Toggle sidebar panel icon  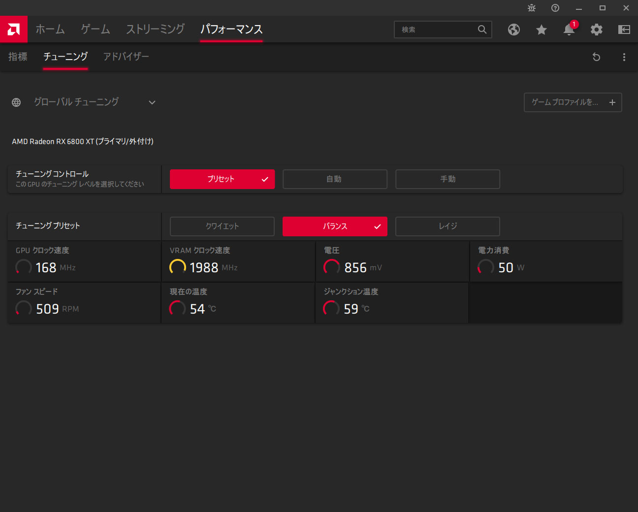click(624, 30)
